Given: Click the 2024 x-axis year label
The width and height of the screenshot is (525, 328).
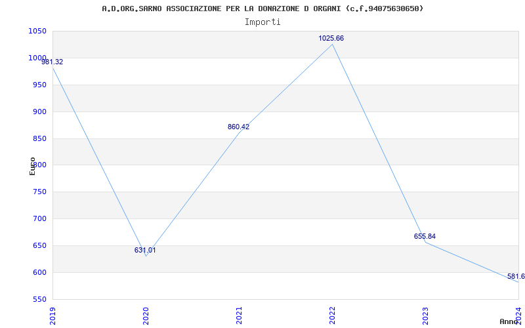Looking at the screenshot, I should (x=518, y=316).
